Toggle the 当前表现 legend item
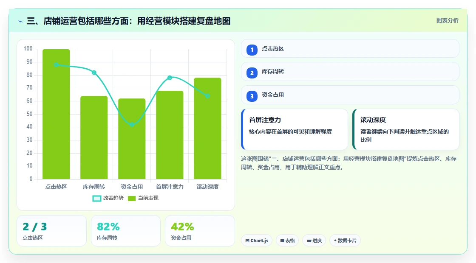This screenshot has width=476, height=263. (143, 198)
